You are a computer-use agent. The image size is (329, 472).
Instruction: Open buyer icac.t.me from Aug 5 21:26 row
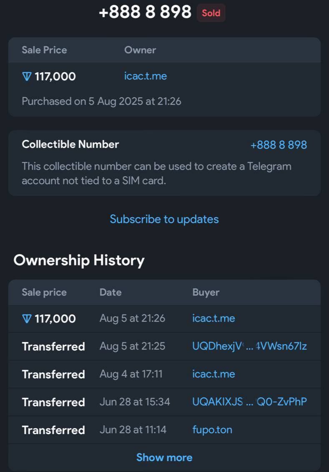tap(213, 318)
